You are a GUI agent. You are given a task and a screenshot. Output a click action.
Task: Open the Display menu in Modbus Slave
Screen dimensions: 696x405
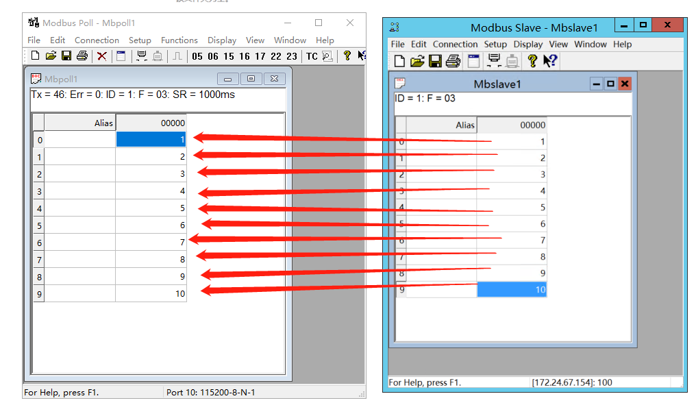coord(527,44)
